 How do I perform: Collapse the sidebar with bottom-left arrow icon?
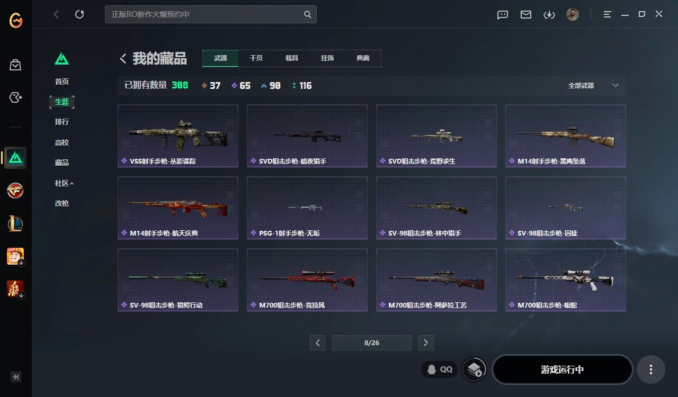[x=16, y=377]
